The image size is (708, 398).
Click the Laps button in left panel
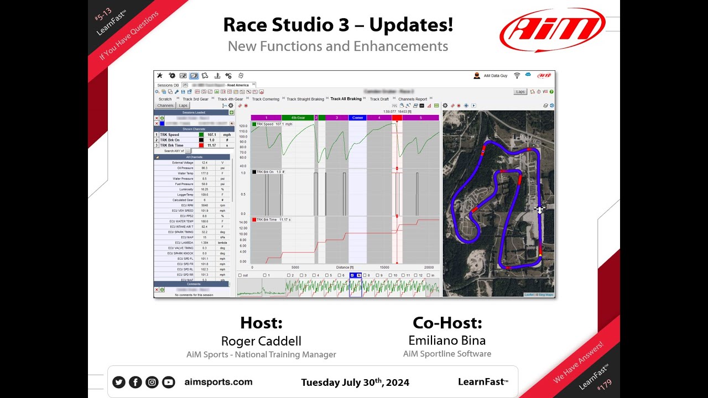pos(183,106)
